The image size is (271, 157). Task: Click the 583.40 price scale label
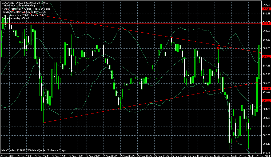coord(266,127)
